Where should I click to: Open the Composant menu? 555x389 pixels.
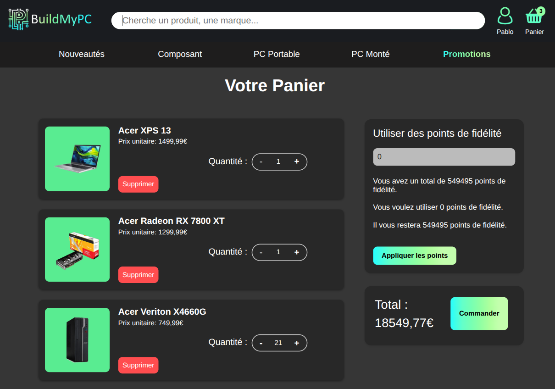[x=180, y=54]
